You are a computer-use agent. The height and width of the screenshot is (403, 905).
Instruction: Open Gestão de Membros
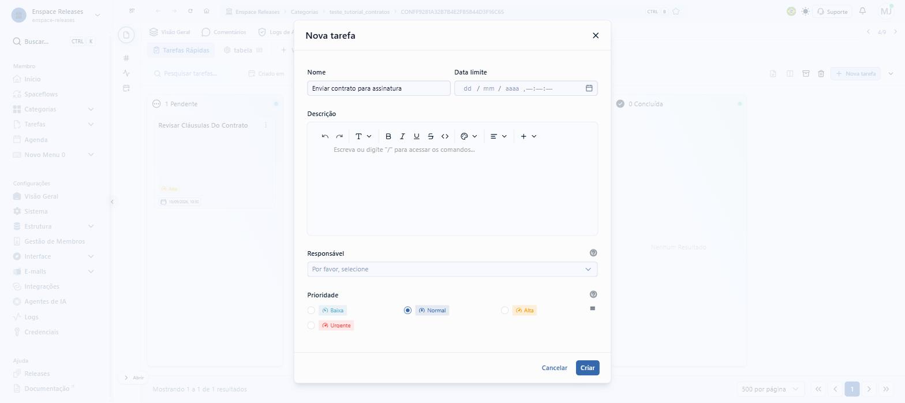point(54,241)
